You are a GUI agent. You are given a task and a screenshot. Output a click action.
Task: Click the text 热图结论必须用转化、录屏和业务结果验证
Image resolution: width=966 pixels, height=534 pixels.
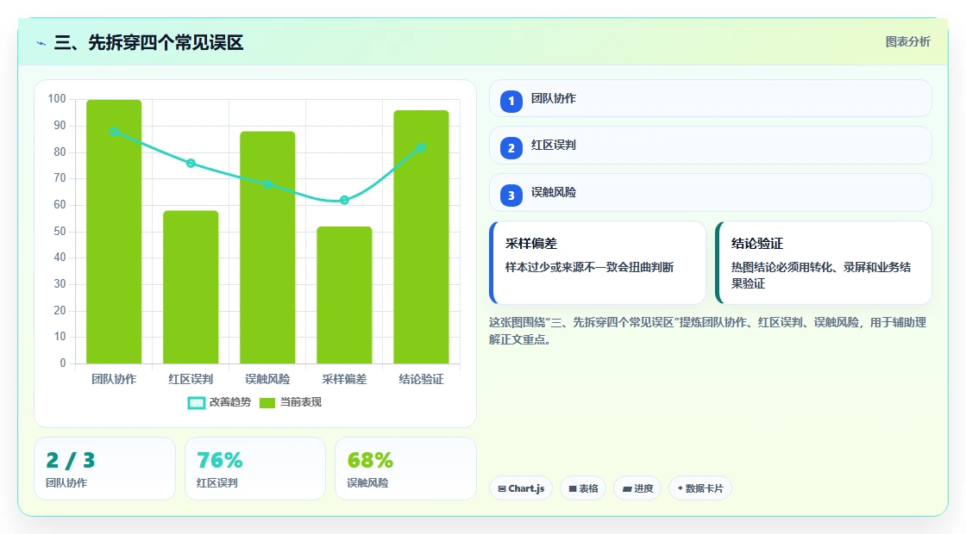[821, 275]
